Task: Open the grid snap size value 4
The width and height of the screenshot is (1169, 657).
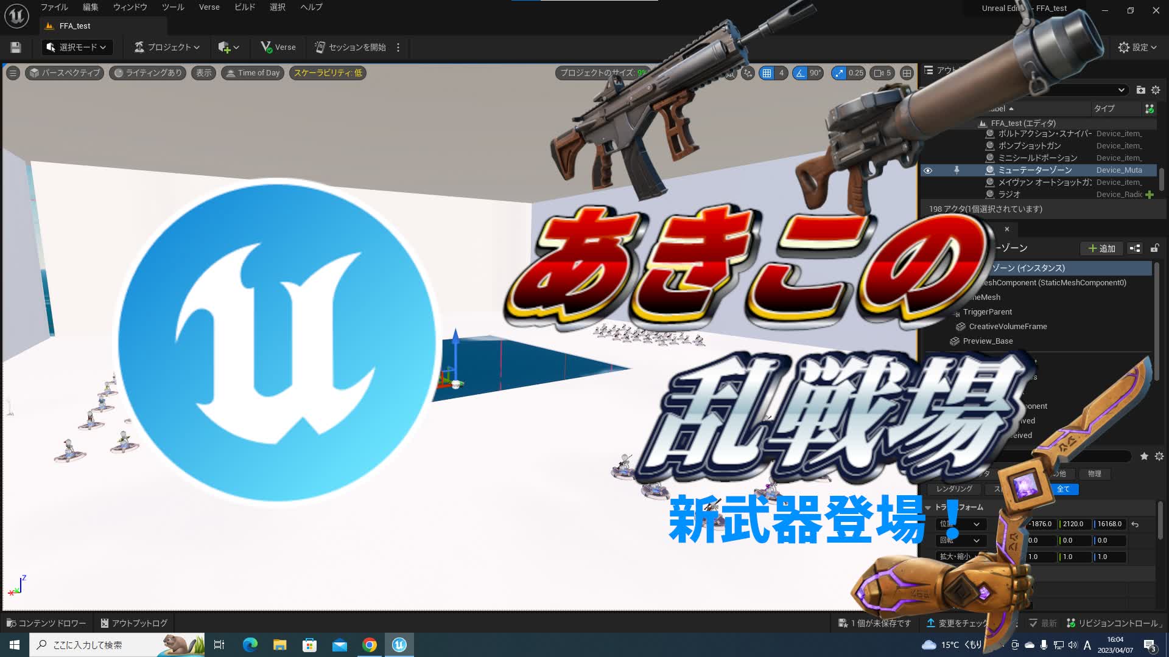Action: point(781,73)
